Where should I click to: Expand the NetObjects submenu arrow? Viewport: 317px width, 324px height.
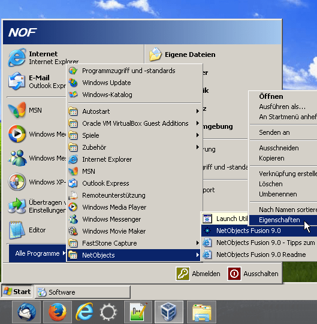pos(198,255)
